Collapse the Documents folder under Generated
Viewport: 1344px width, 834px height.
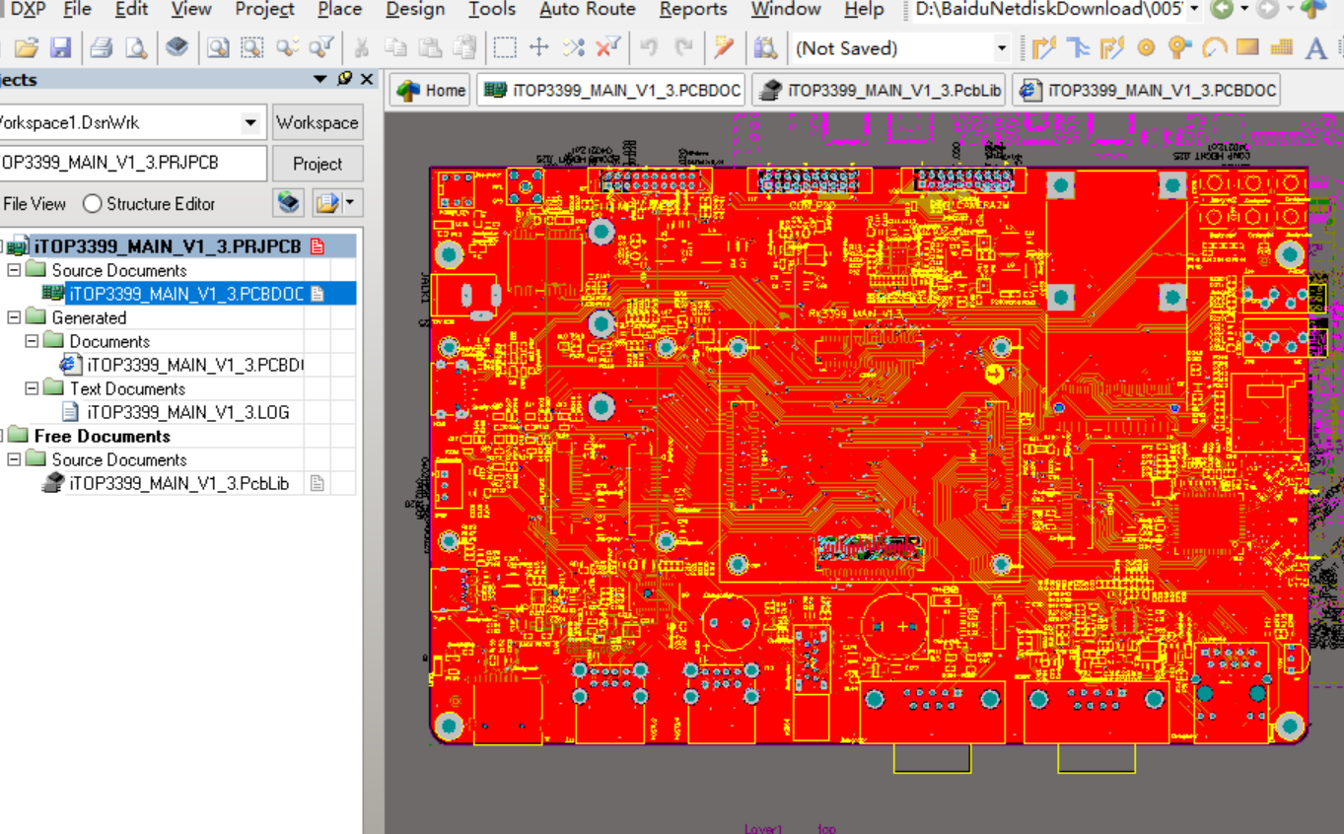pos(32,341)
